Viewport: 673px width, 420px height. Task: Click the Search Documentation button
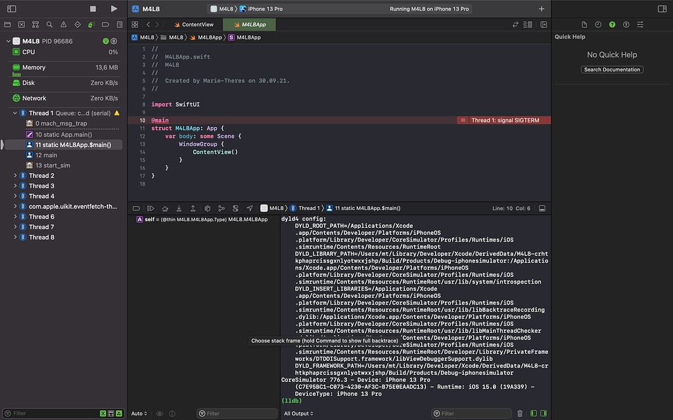(611, 70)
